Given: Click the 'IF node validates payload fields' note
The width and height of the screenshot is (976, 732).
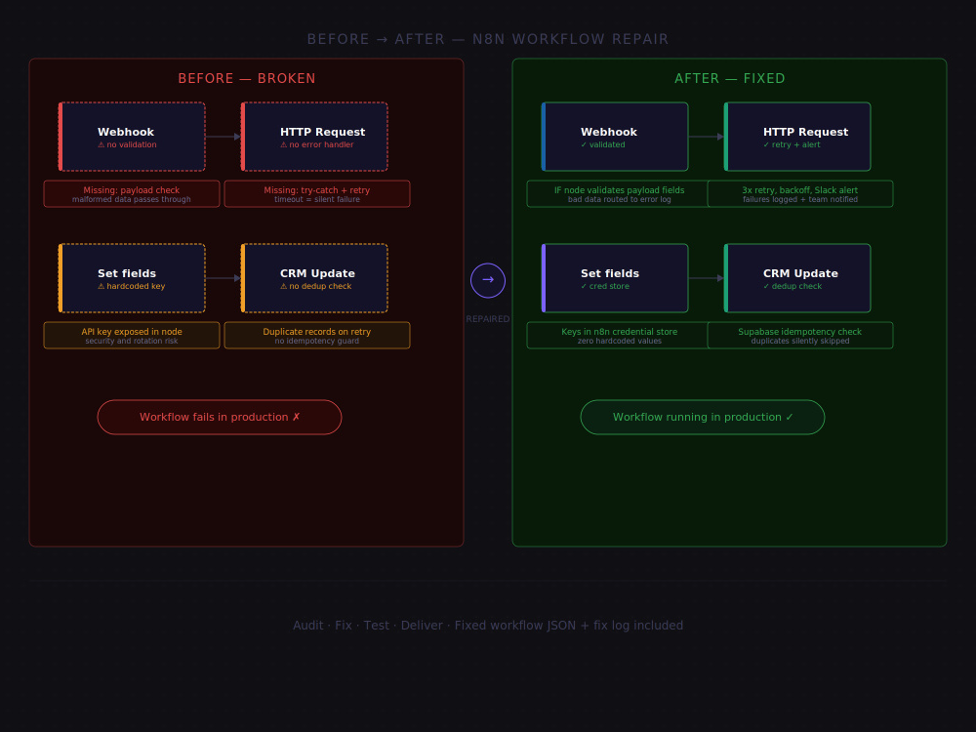Looking at the screenshot, I should 619,193.
